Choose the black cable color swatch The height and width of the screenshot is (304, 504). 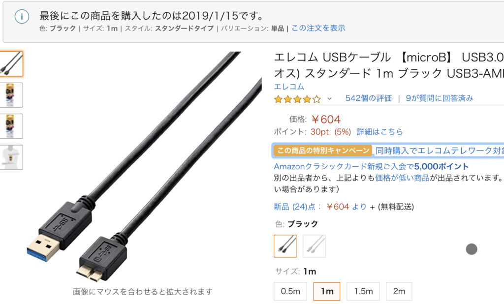click(x=285, y=246)
